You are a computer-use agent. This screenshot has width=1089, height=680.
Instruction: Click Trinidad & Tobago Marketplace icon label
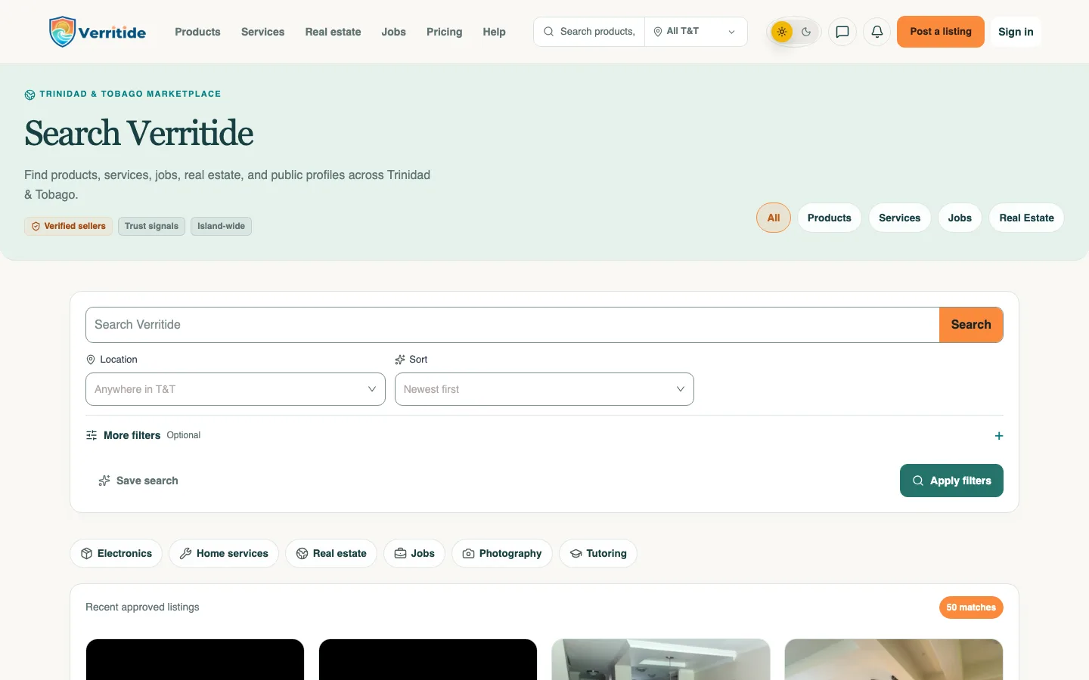click(123, 94)
